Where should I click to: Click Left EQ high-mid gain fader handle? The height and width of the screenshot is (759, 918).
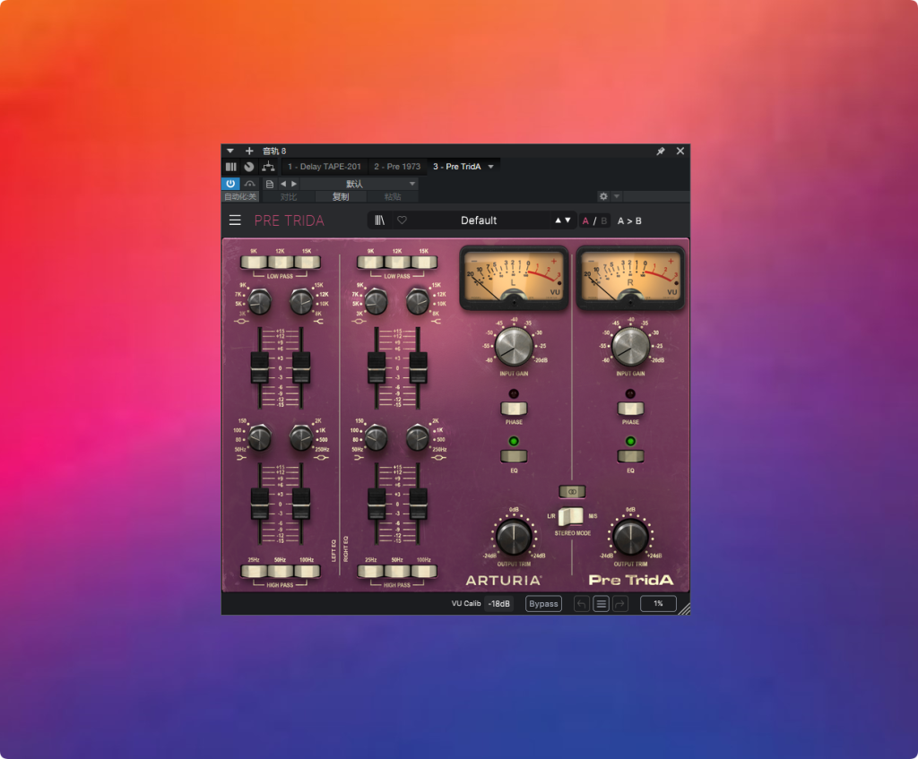click(259, 368)
